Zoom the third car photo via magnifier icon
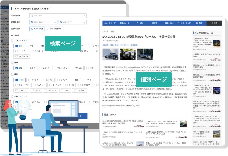Screen dimensions: 228x156 150,57
